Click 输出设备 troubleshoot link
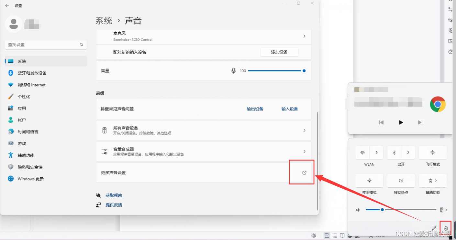The height and width of the screenshot is (240, 456). [x=255, y=109]
